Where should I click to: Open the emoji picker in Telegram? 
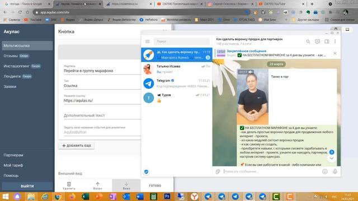324,171
